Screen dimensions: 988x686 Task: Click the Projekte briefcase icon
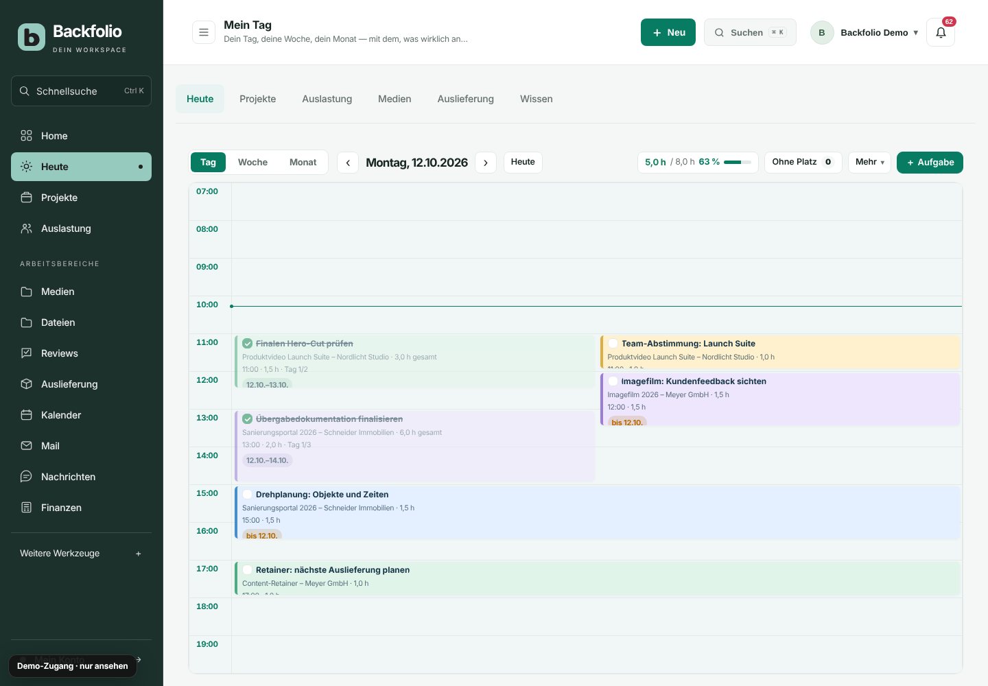click(27, 198)
